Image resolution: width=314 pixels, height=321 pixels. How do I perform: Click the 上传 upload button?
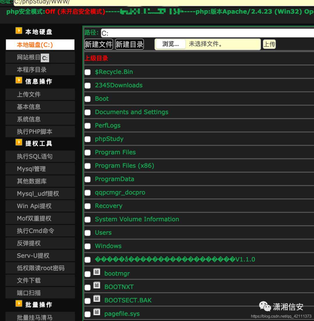269,44
